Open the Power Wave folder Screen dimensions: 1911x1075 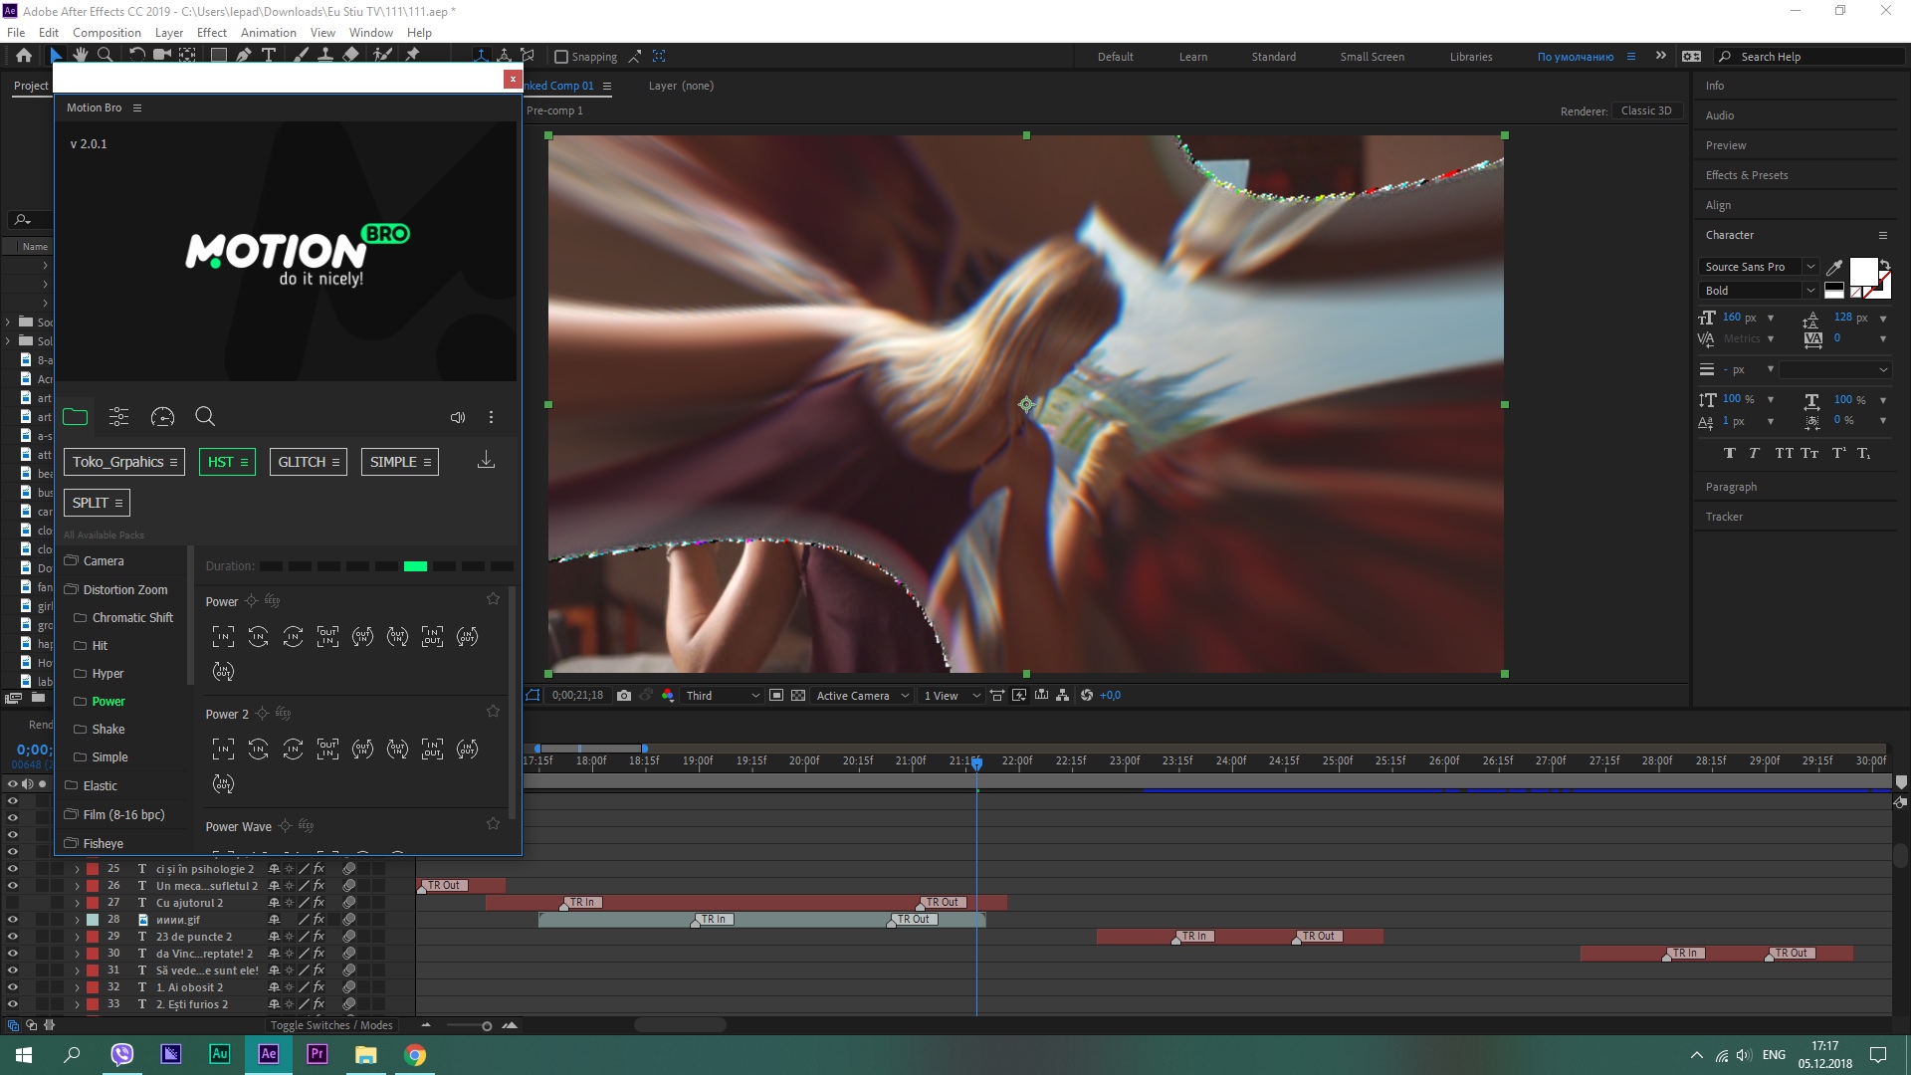coord(238,827)
